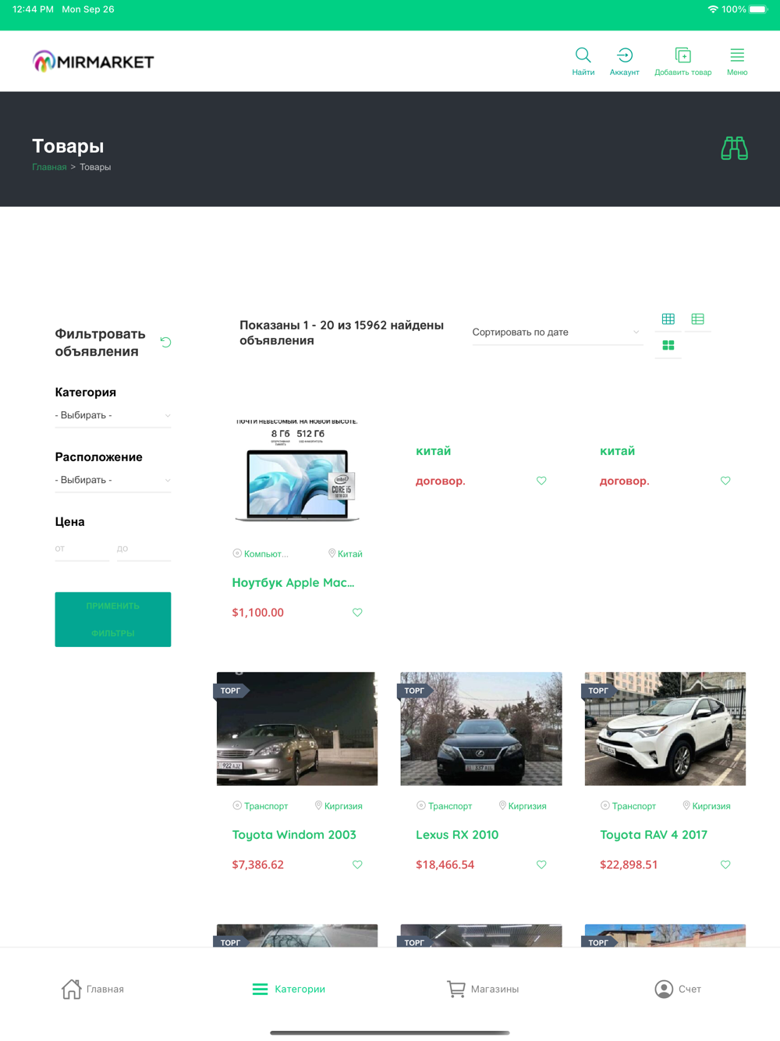
Task: Click ТОРГ badge on Lexus RX photo
Action: tap(416, 691)
